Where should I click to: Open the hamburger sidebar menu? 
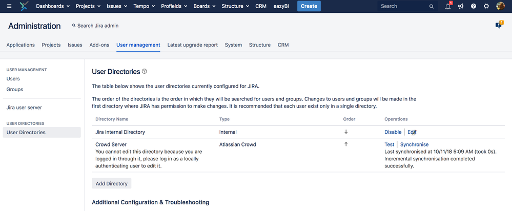[9, 6]
